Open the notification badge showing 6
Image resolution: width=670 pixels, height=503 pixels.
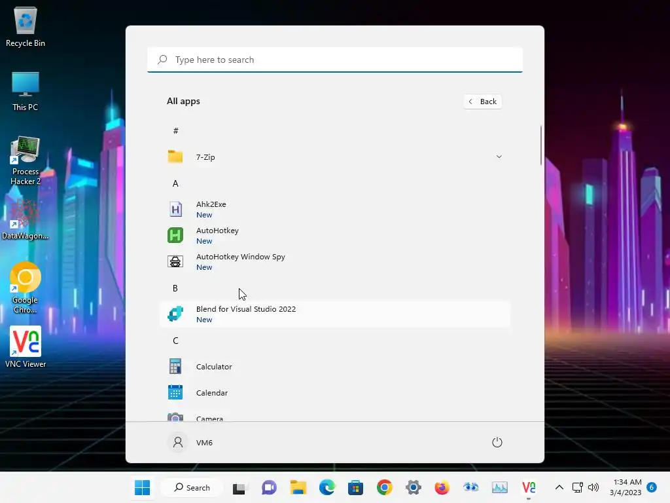pyautogui.click(x=652, y=487)
